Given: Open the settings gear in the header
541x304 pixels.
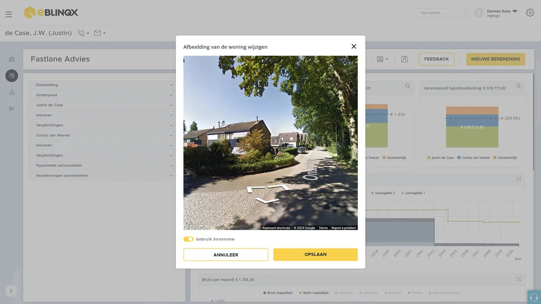Looking at the screenshot, I should click(530, 13).
